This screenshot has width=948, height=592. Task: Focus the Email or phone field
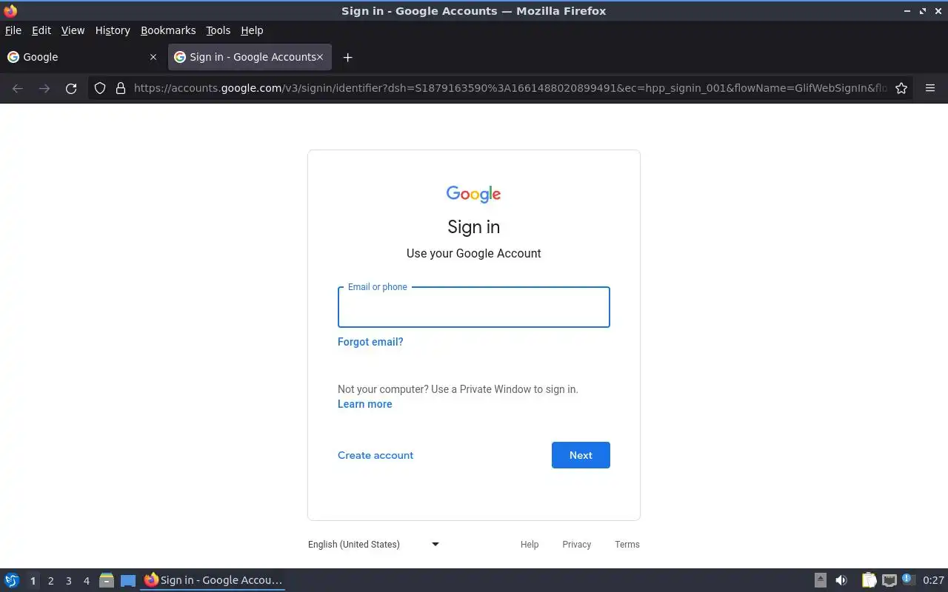coord(474,307)
